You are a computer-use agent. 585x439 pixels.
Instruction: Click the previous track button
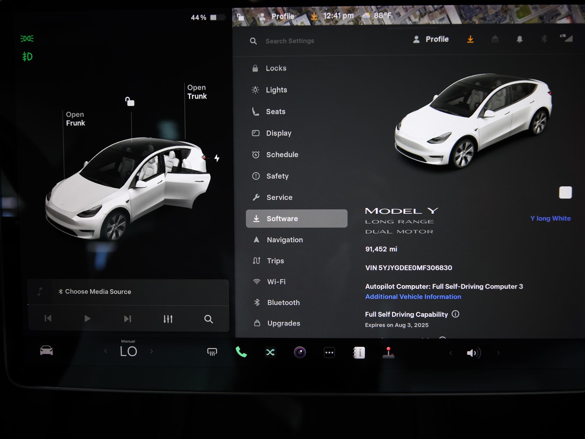(48, 319)
